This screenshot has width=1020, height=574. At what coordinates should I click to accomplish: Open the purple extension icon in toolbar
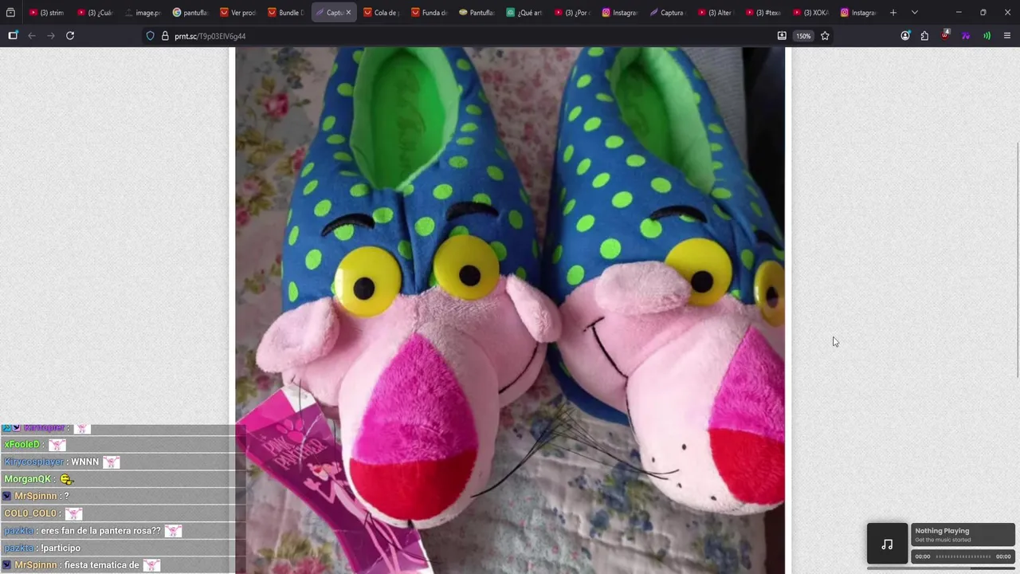pyautogui.click(x=966, y=36)
